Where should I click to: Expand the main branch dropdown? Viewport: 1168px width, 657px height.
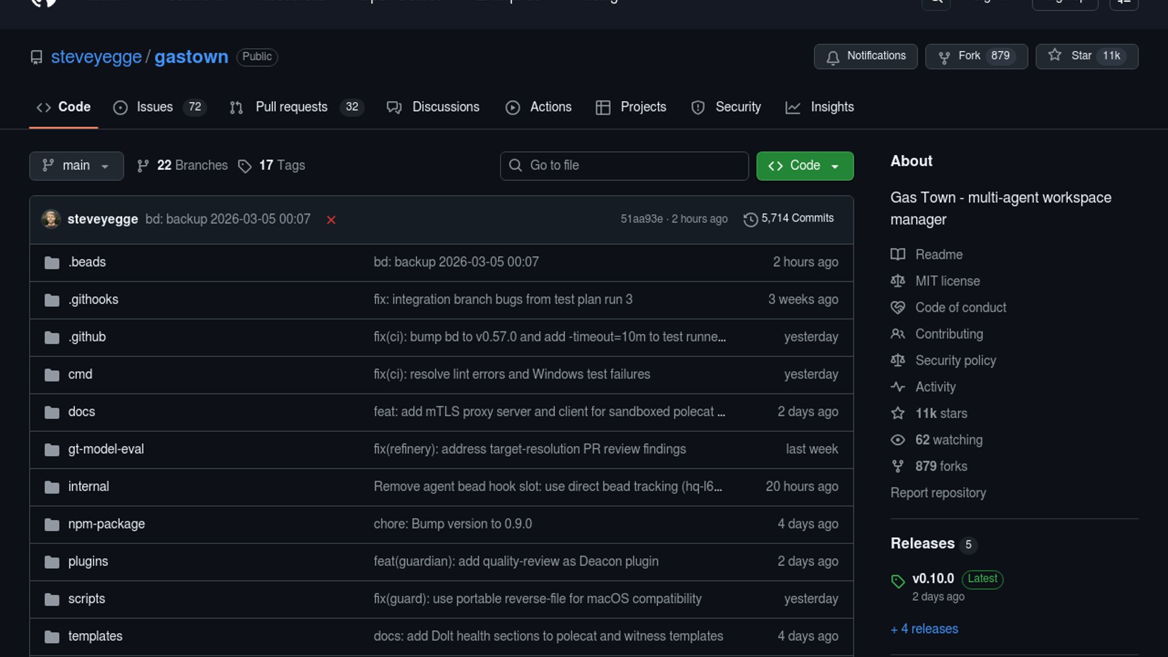(76, 165)
